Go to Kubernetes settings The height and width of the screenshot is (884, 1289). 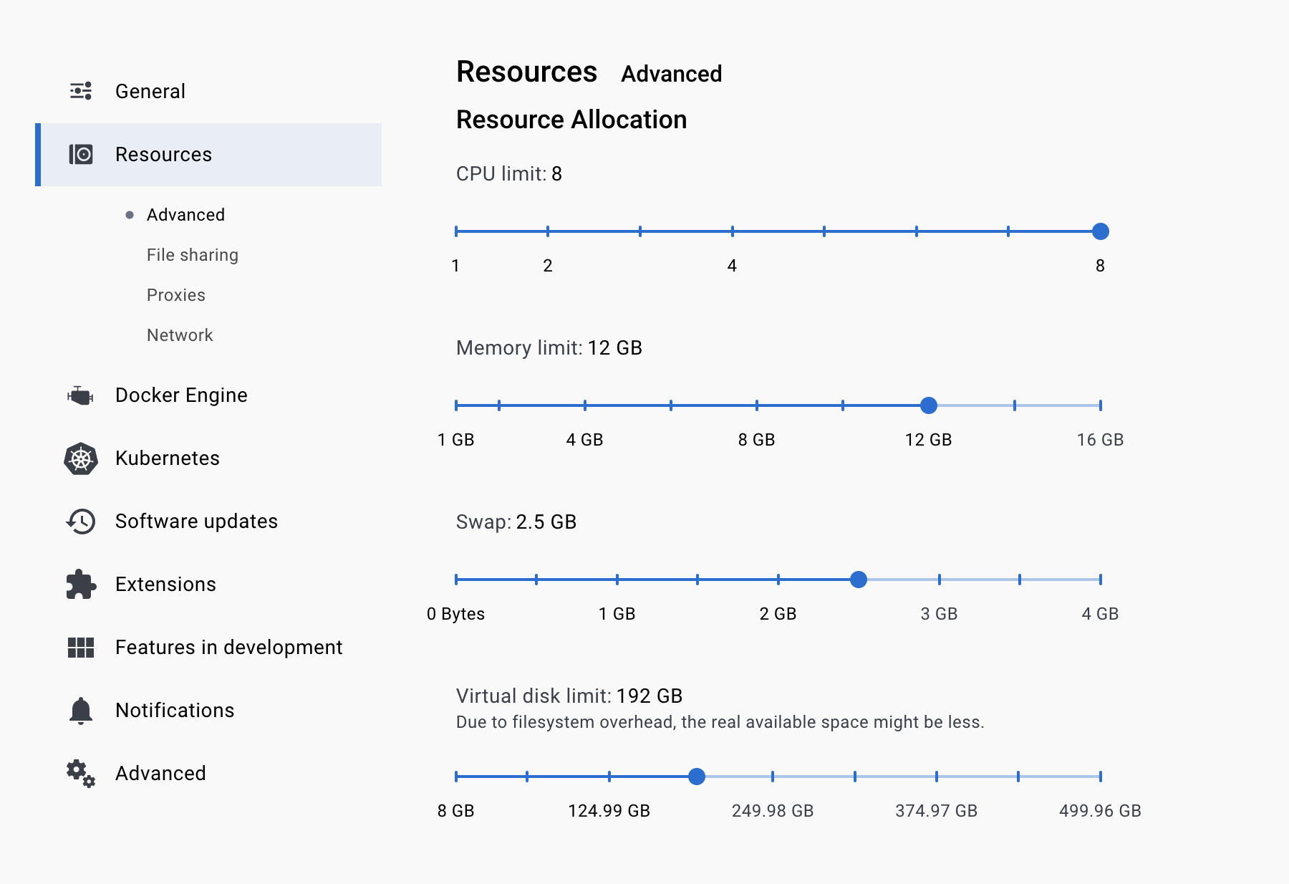pos(208,458)
